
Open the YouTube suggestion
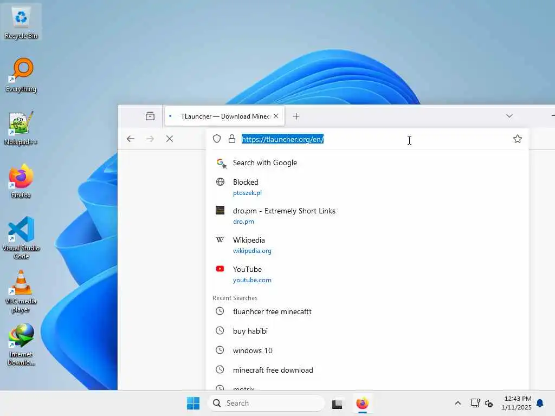click(x=367, y=274)
